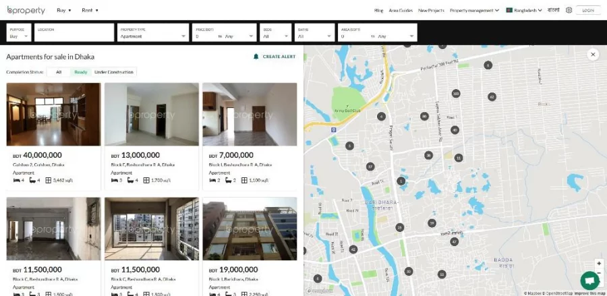Screen dimensions: 607x296
Task: Select Ready completion status
Action: (x=80, y=72)
